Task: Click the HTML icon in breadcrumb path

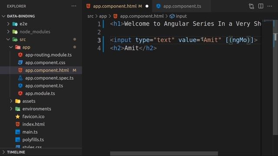Action: [116, 16]
